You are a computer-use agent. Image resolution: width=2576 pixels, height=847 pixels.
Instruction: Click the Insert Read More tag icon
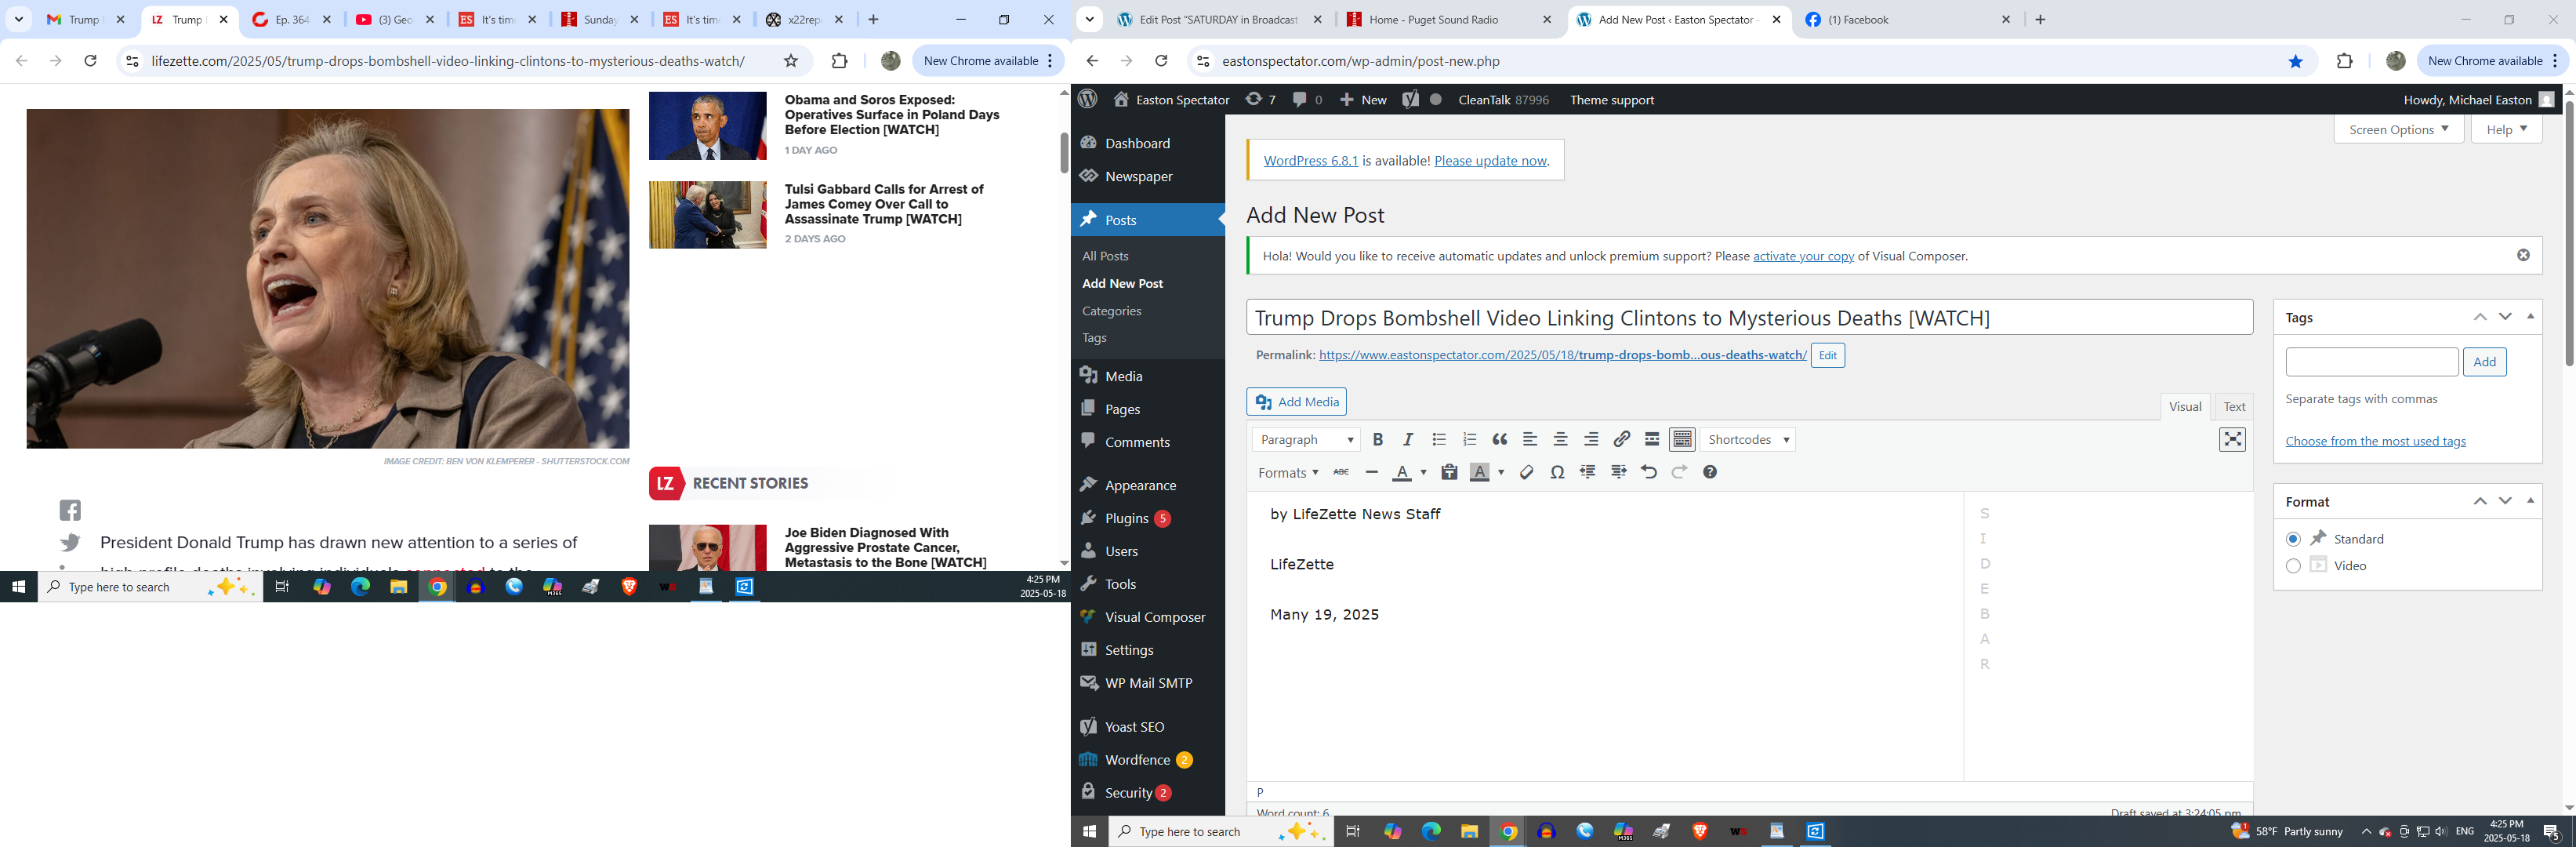point(1652,440)
